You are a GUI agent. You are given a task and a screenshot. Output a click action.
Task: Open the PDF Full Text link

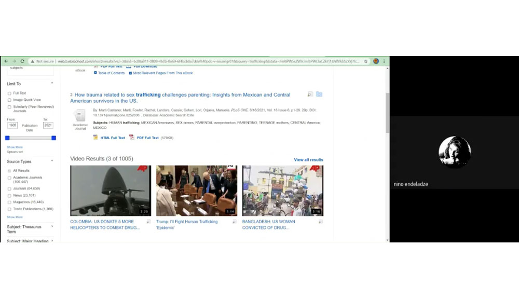click(x=147, y=138)
